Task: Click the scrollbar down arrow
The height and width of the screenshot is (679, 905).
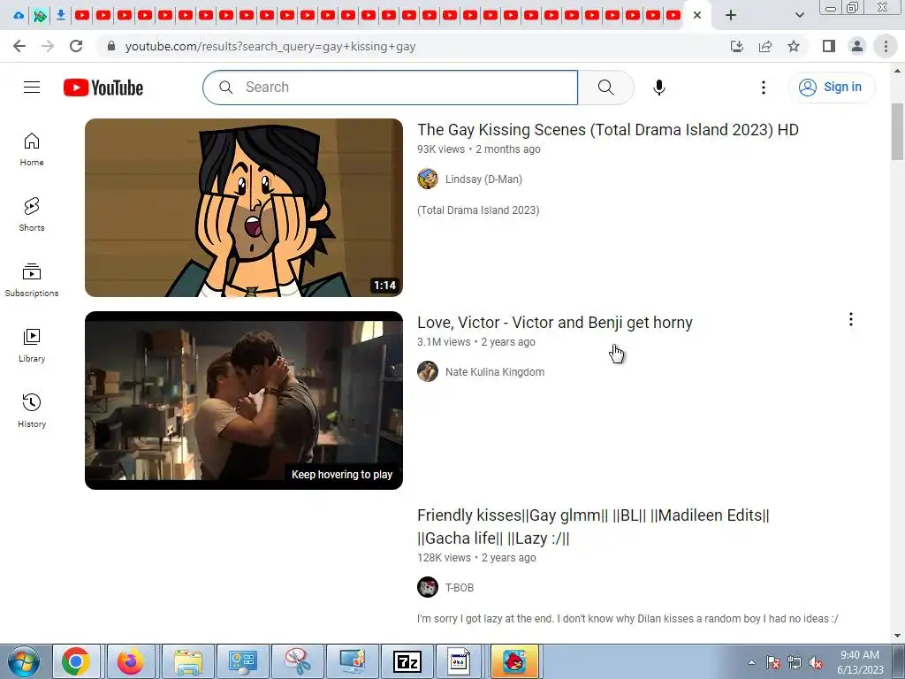Action: click(x=897, y=636)
